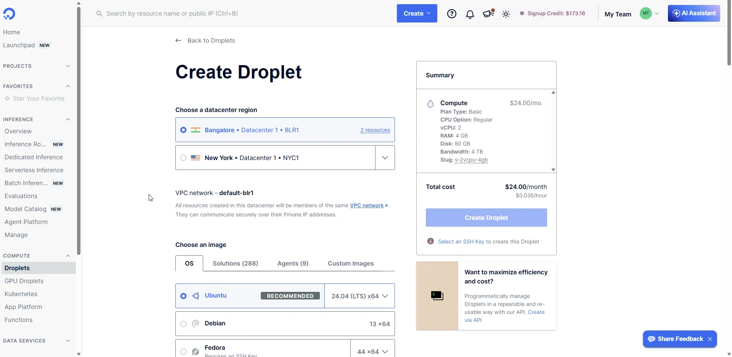The width and height of the screenshot is (732, 357).
Task: Switch to the Agents (9) tab
Action: [293, 263]
